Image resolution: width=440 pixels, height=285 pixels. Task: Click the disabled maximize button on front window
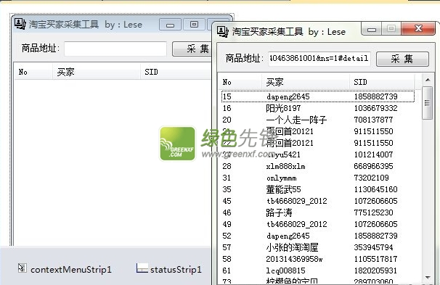[391, 29]
